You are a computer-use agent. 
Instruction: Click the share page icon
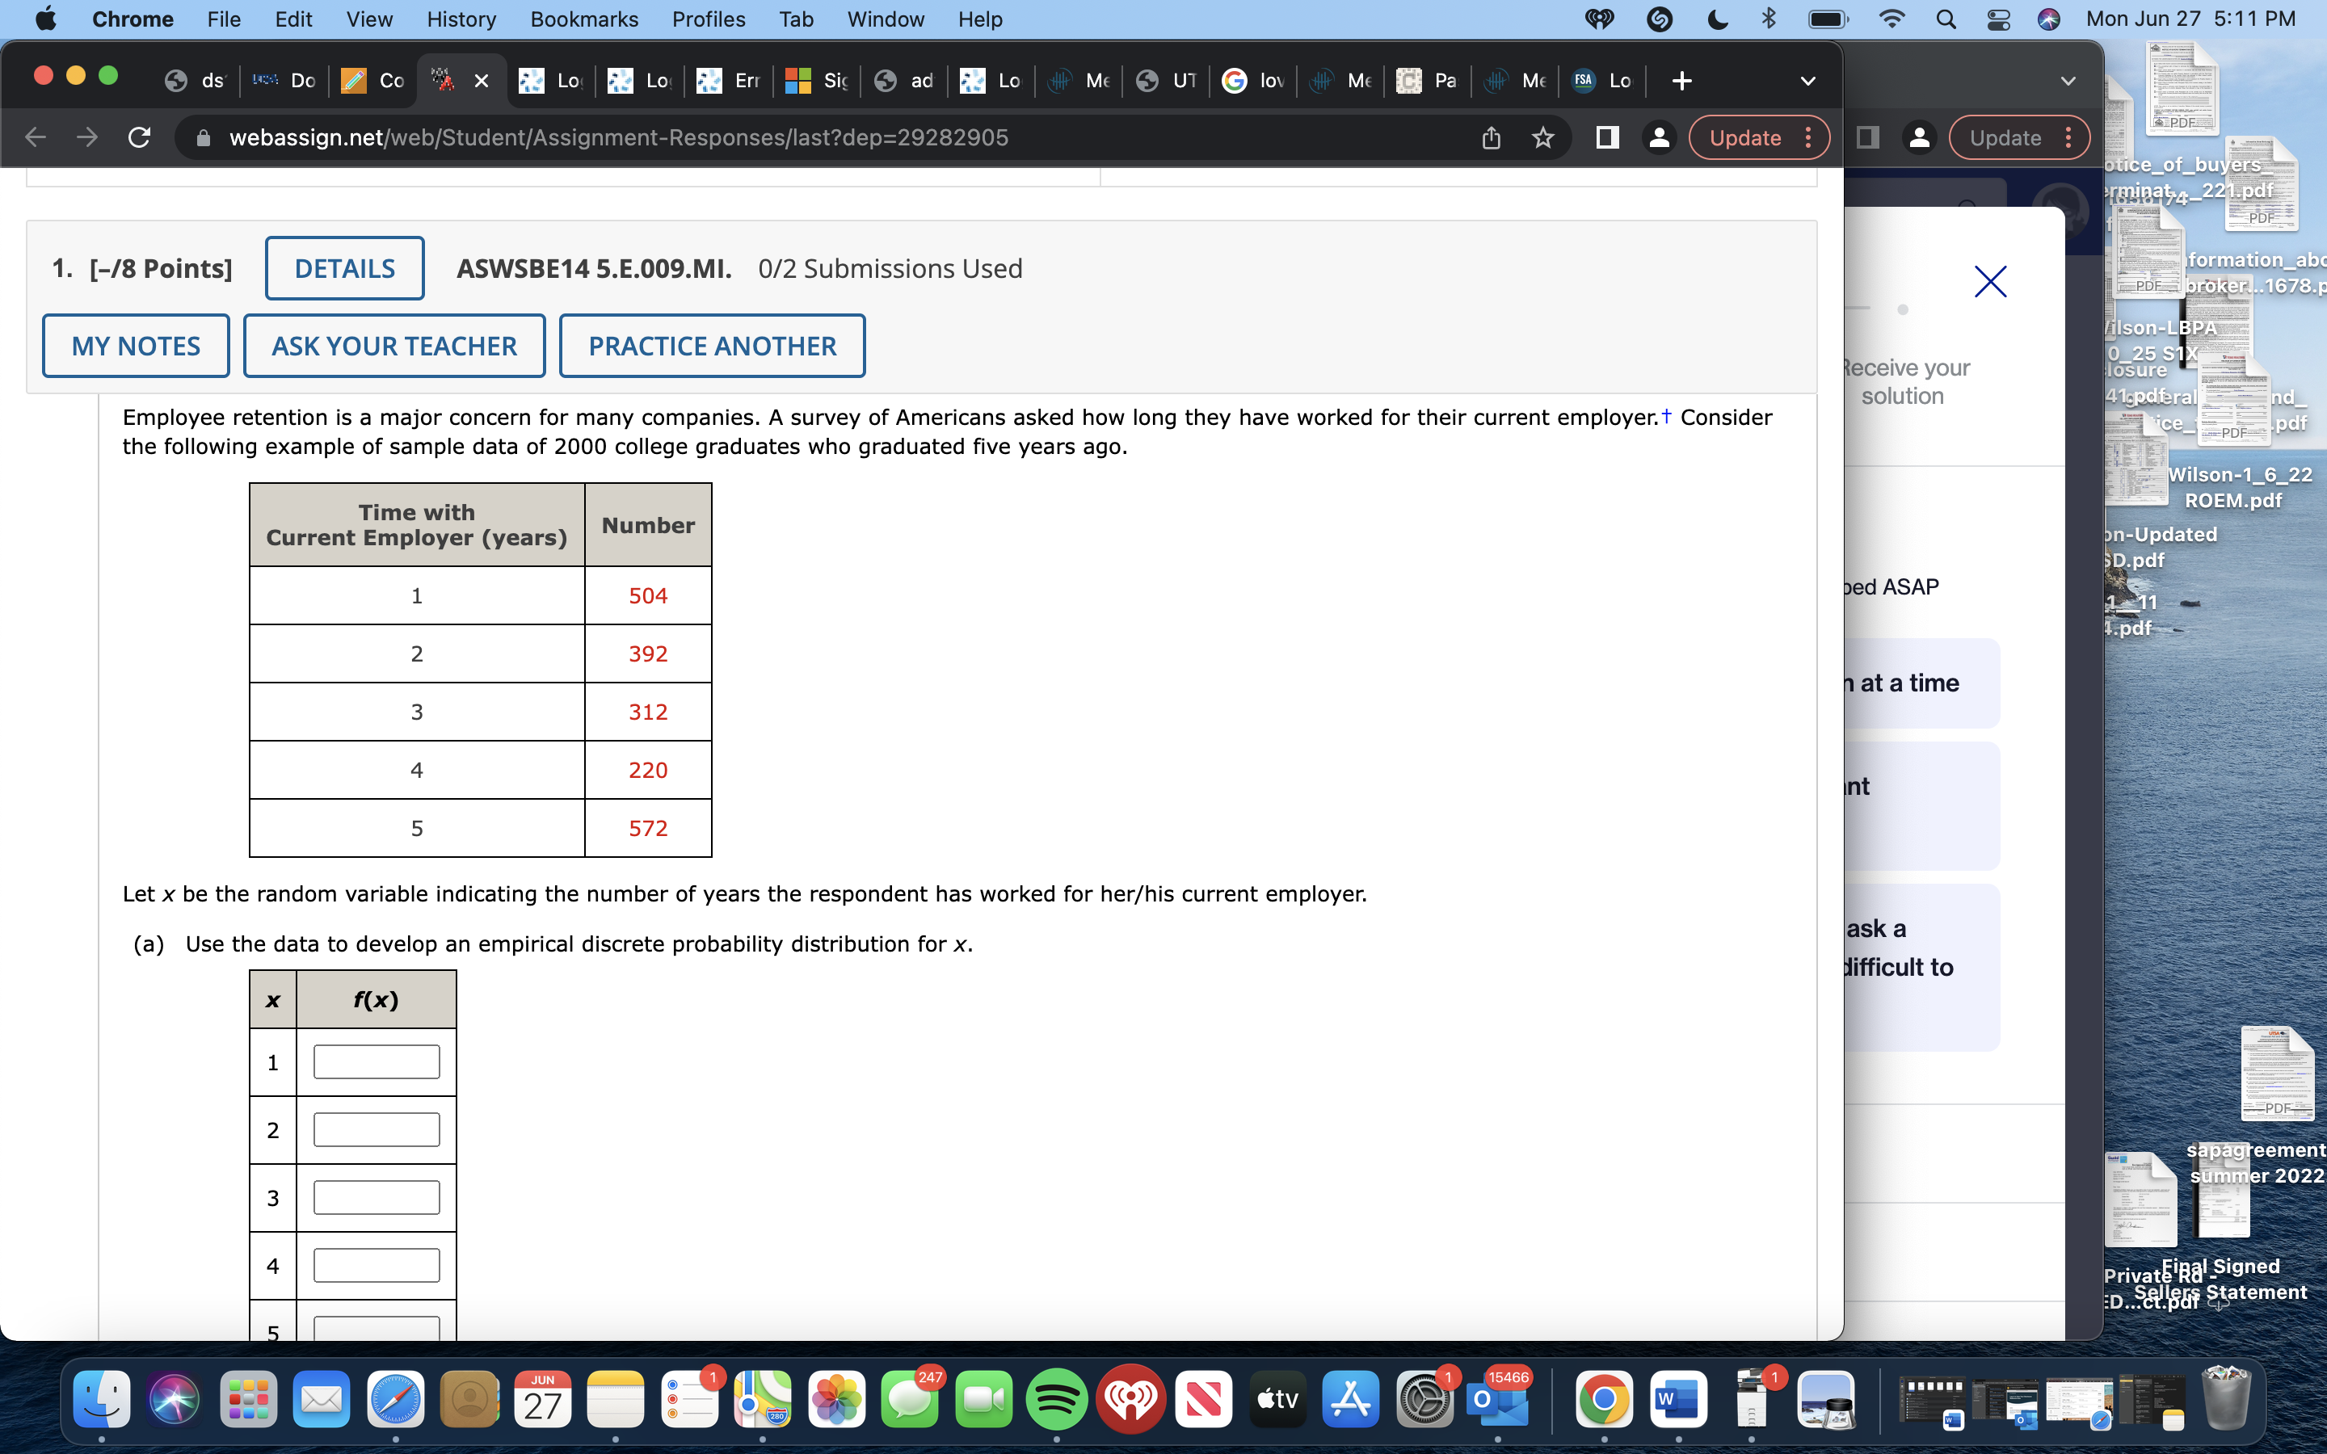[x=1491, y=137]
